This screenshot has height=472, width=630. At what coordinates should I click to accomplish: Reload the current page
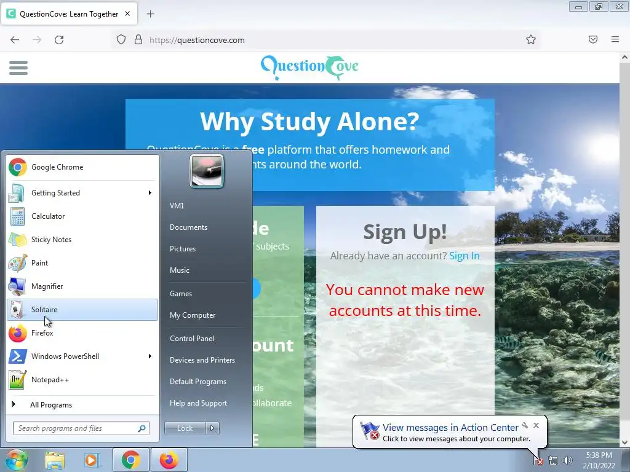point(59,40)
